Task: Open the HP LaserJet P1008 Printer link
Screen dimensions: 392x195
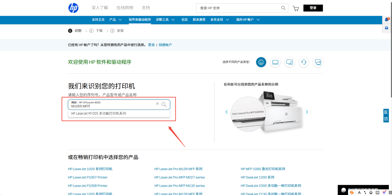Action: 88,186
